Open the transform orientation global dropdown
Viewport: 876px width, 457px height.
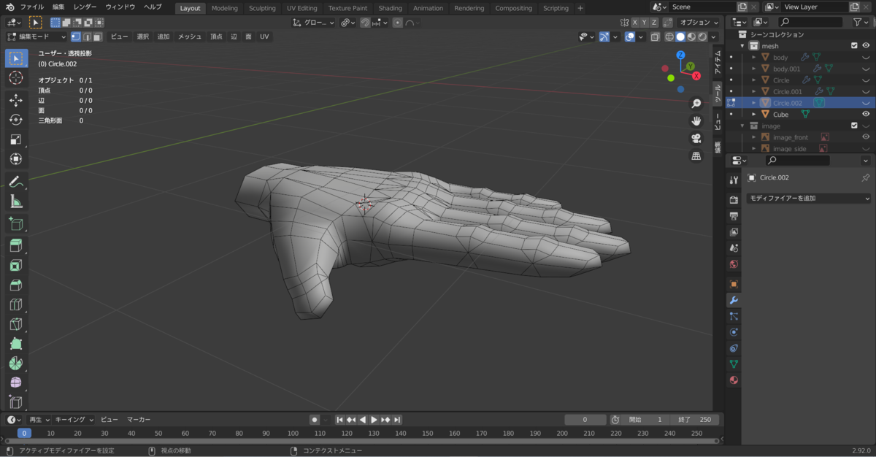[x=313, y=23]
